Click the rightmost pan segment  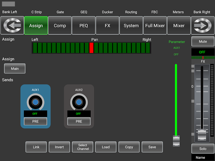[x=148, y=48]
